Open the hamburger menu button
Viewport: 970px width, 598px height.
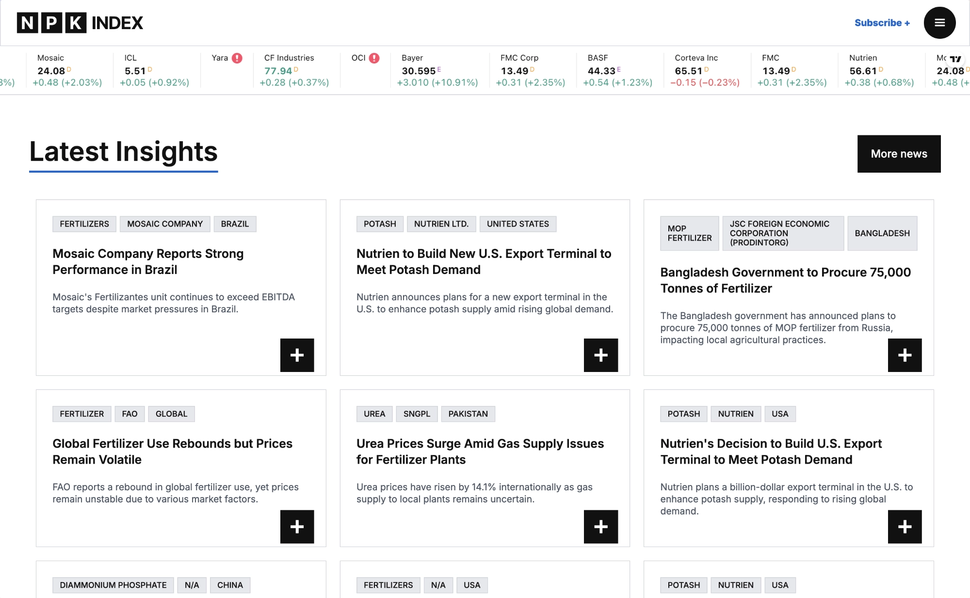click(939, 23)
